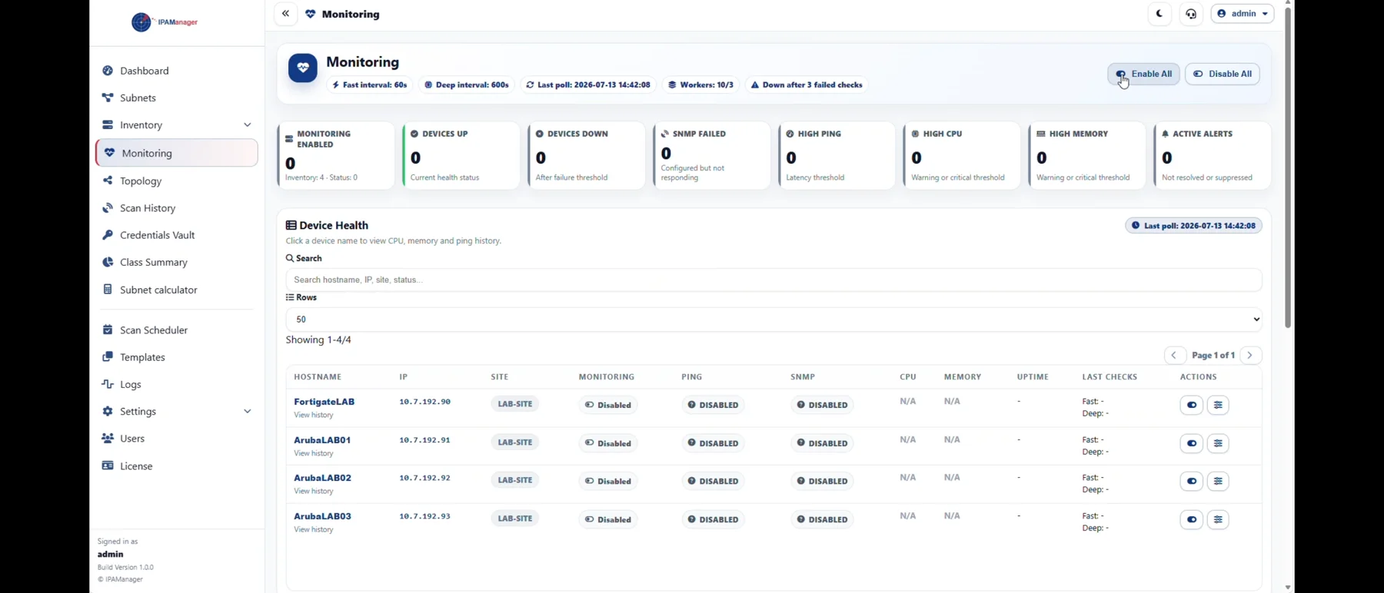The width and height of the screenshot is (1384, 593).
Task: Click Fast interval: 60s badge
Action: coord(370,85)
